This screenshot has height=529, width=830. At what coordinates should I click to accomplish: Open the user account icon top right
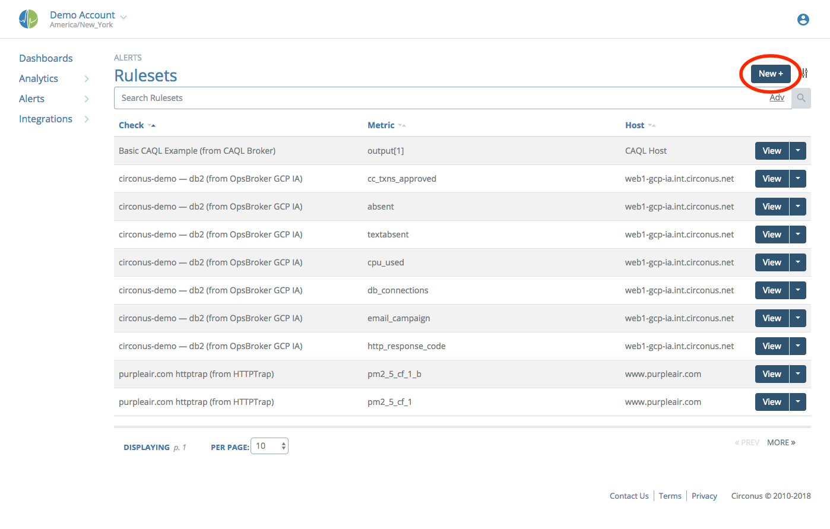click(803, 19)
